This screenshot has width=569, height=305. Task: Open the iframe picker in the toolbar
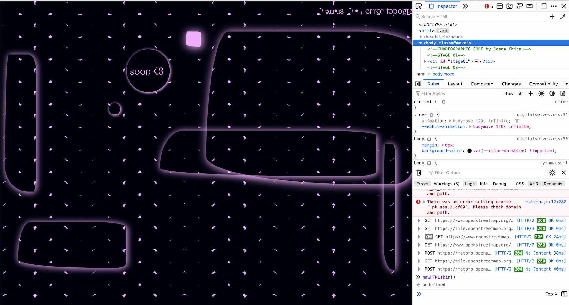point(500,6)
